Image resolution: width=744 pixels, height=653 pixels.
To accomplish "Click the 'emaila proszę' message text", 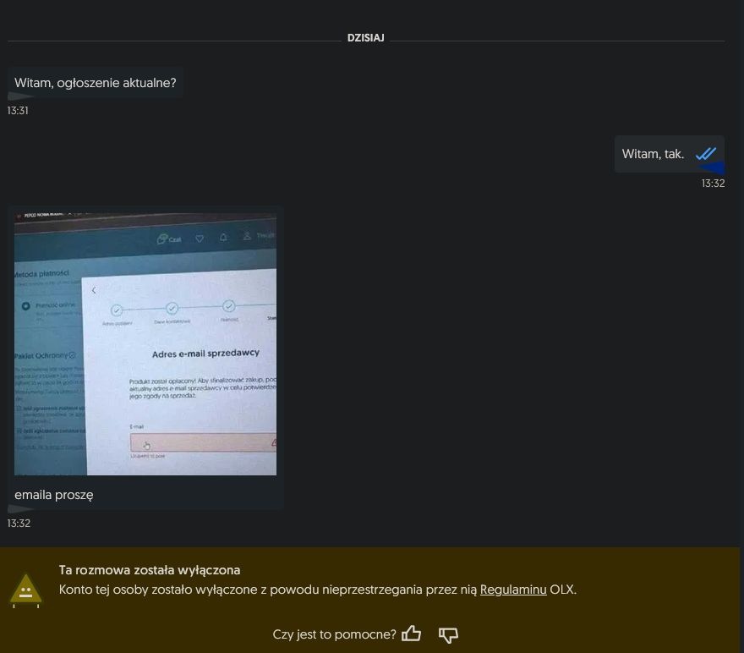I will (54, 495).
